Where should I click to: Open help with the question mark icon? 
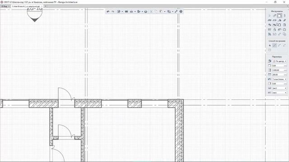pyautogui.click(x=181, y=11)
